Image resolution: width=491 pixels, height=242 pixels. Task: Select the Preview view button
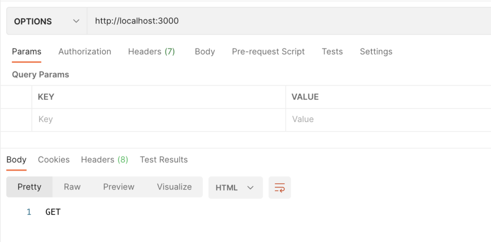pos(119,187)
